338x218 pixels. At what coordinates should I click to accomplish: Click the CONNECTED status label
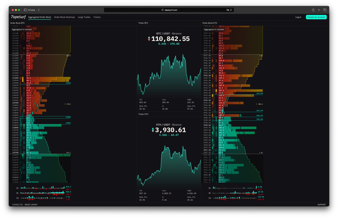pyautogui.click(x=17, y=205)
